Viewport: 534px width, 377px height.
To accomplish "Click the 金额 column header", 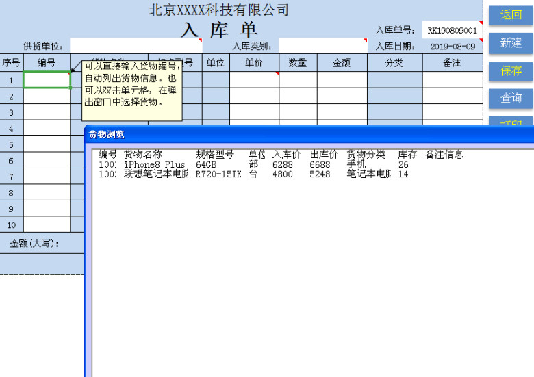I will click(342, 63).
